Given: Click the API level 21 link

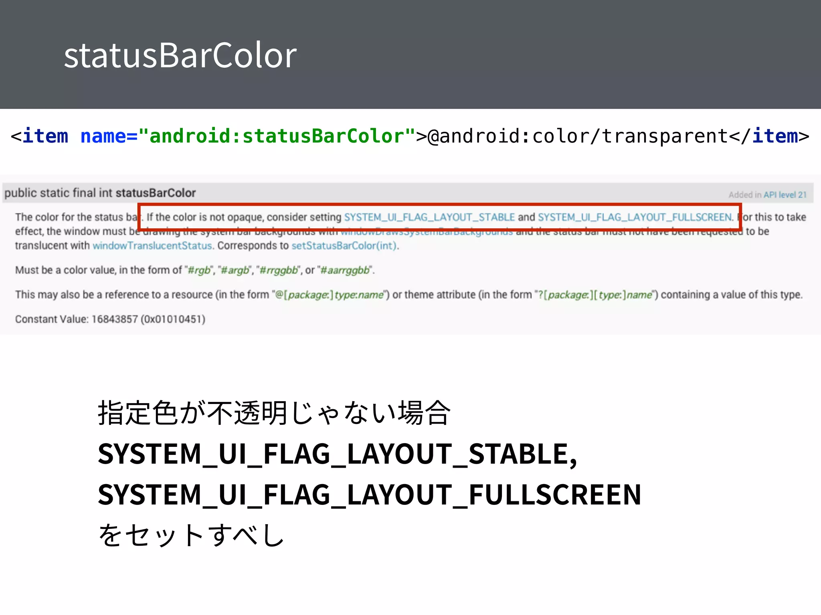Looking at the screenshot, I should pyautogui.click(x=785, y=195).
